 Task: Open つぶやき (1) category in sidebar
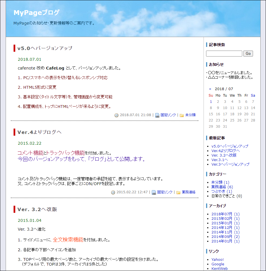[222, 191]
